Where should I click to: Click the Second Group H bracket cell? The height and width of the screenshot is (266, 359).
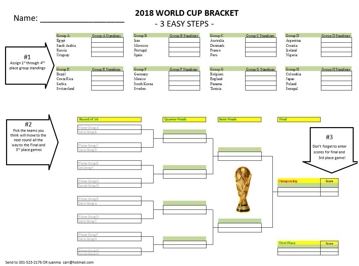[109, 185]
